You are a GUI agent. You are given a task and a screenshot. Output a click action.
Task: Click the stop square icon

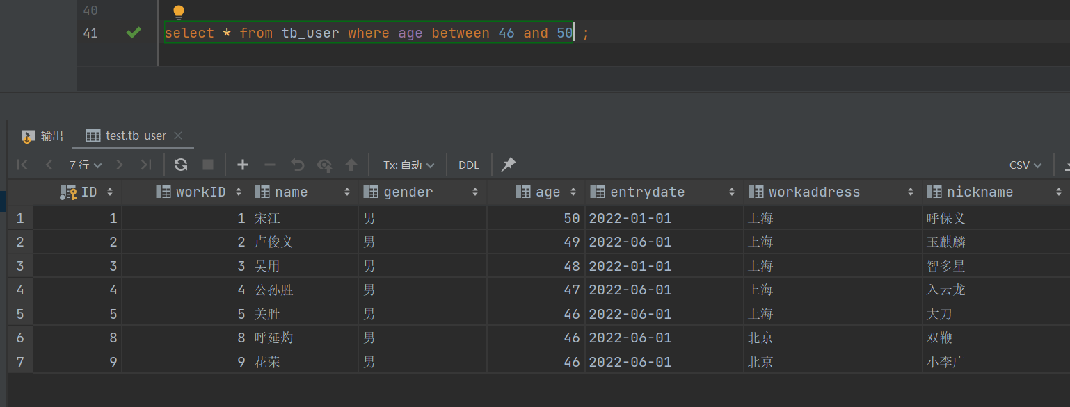[x=208, y=165]
